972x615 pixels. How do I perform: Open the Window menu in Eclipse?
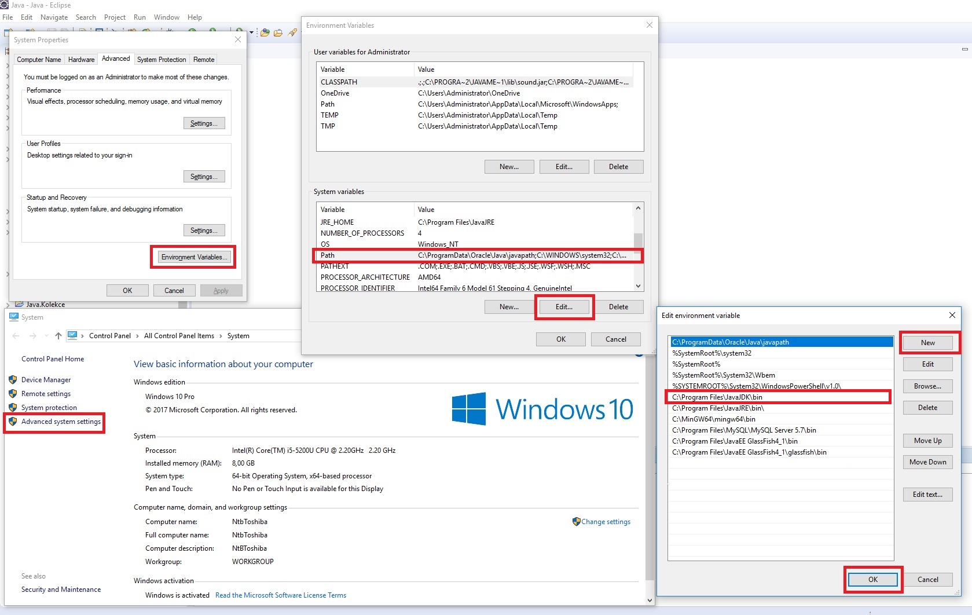click(166, 17)
